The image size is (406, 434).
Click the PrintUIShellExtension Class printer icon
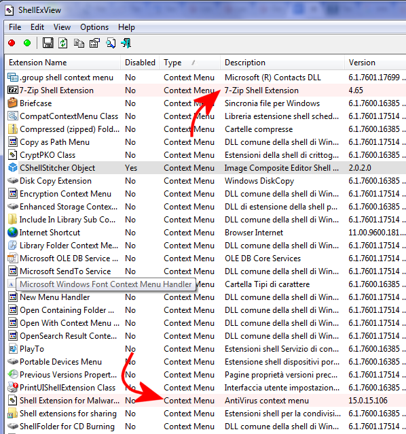[12, 388]
